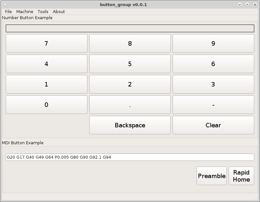Close the button_group window

[x=255, y=4]
